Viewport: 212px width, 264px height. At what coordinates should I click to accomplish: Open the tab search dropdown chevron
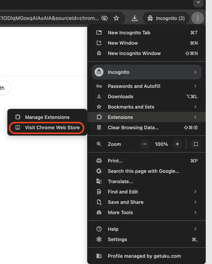tap(198, 3)
